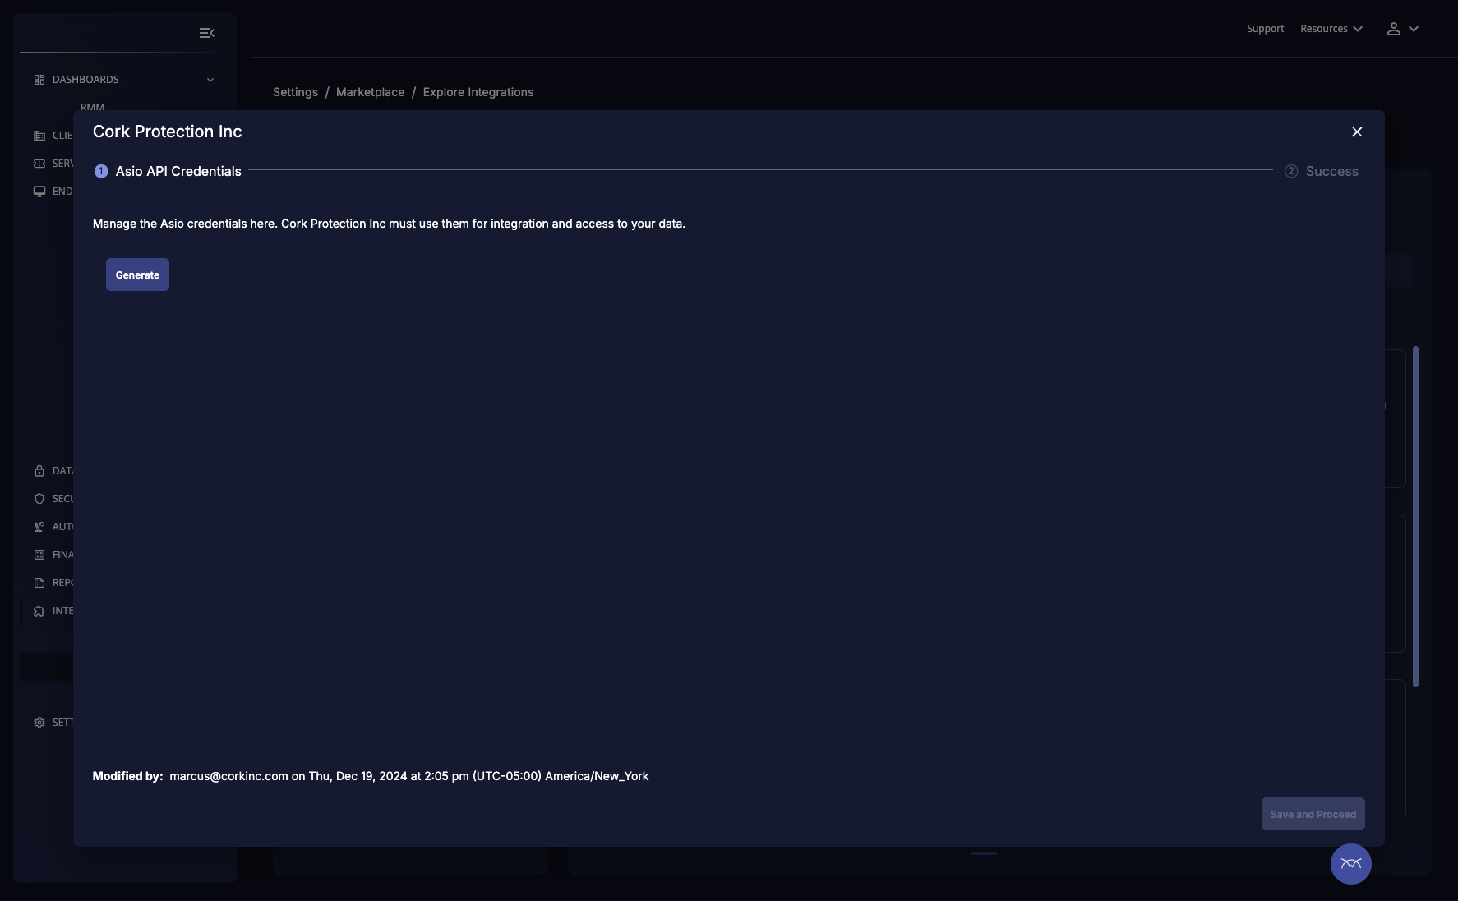Collapse the sidebar menu icon

pos(207,33)
